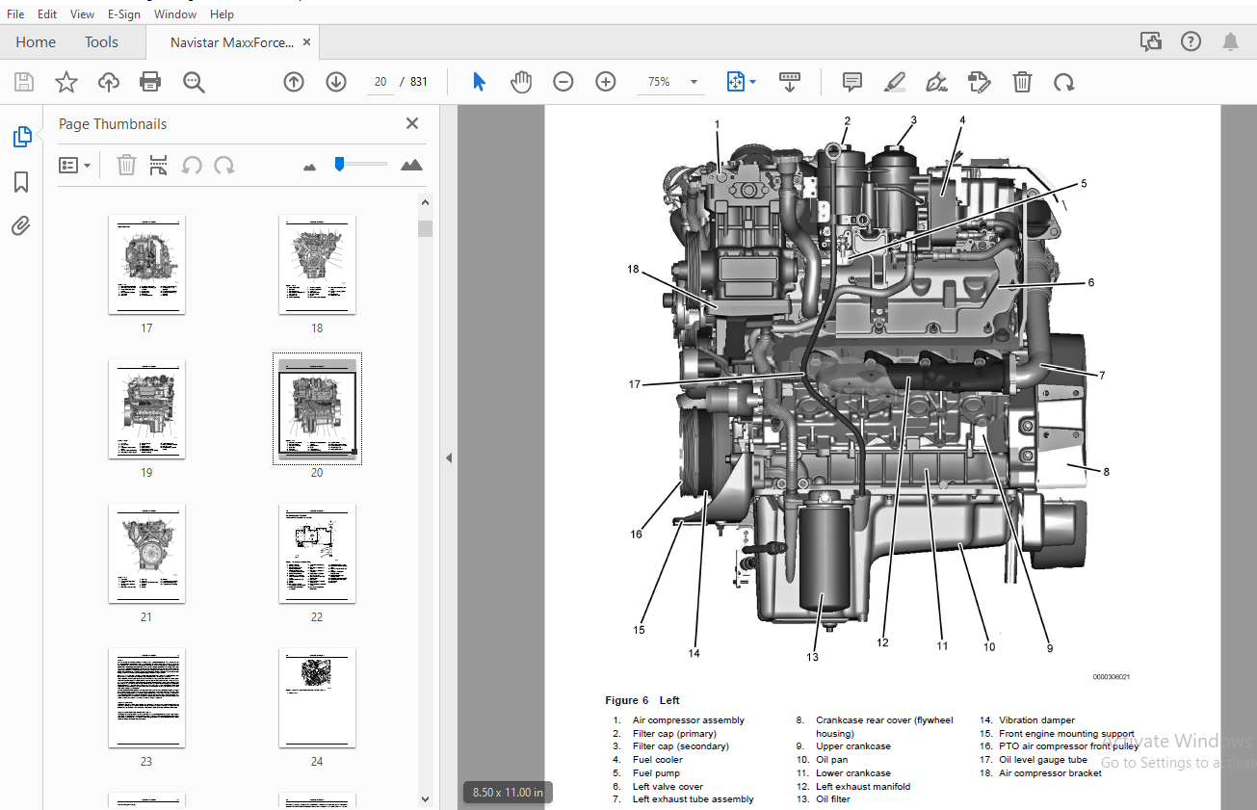Click the thumbnails panel scroll down arrow
Image resolution: width=1257 pixels, height=810 pixels.
[x=425, y=798]
